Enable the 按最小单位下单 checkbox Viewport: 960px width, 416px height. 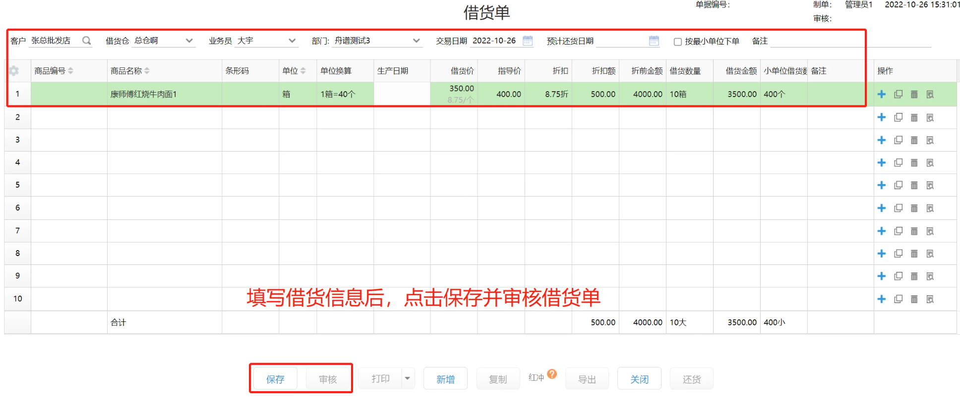pyautogui.click(x=677, y=42)
